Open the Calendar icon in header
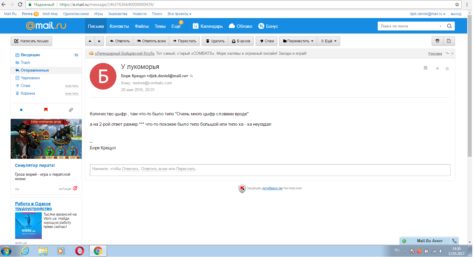 pyautogui.click(x=196, y=26)
